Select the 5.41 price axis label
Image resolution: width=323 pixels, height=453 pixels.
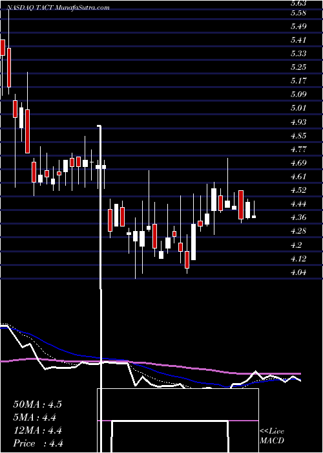[298, 40]
